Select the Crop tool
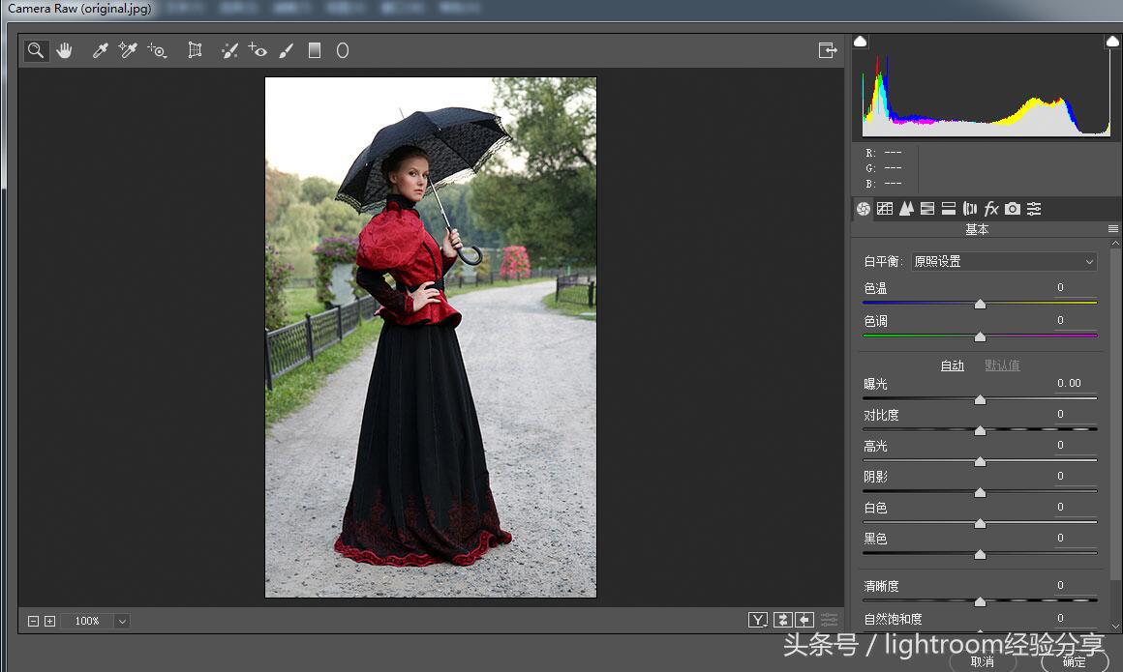 tap(195, 50)
